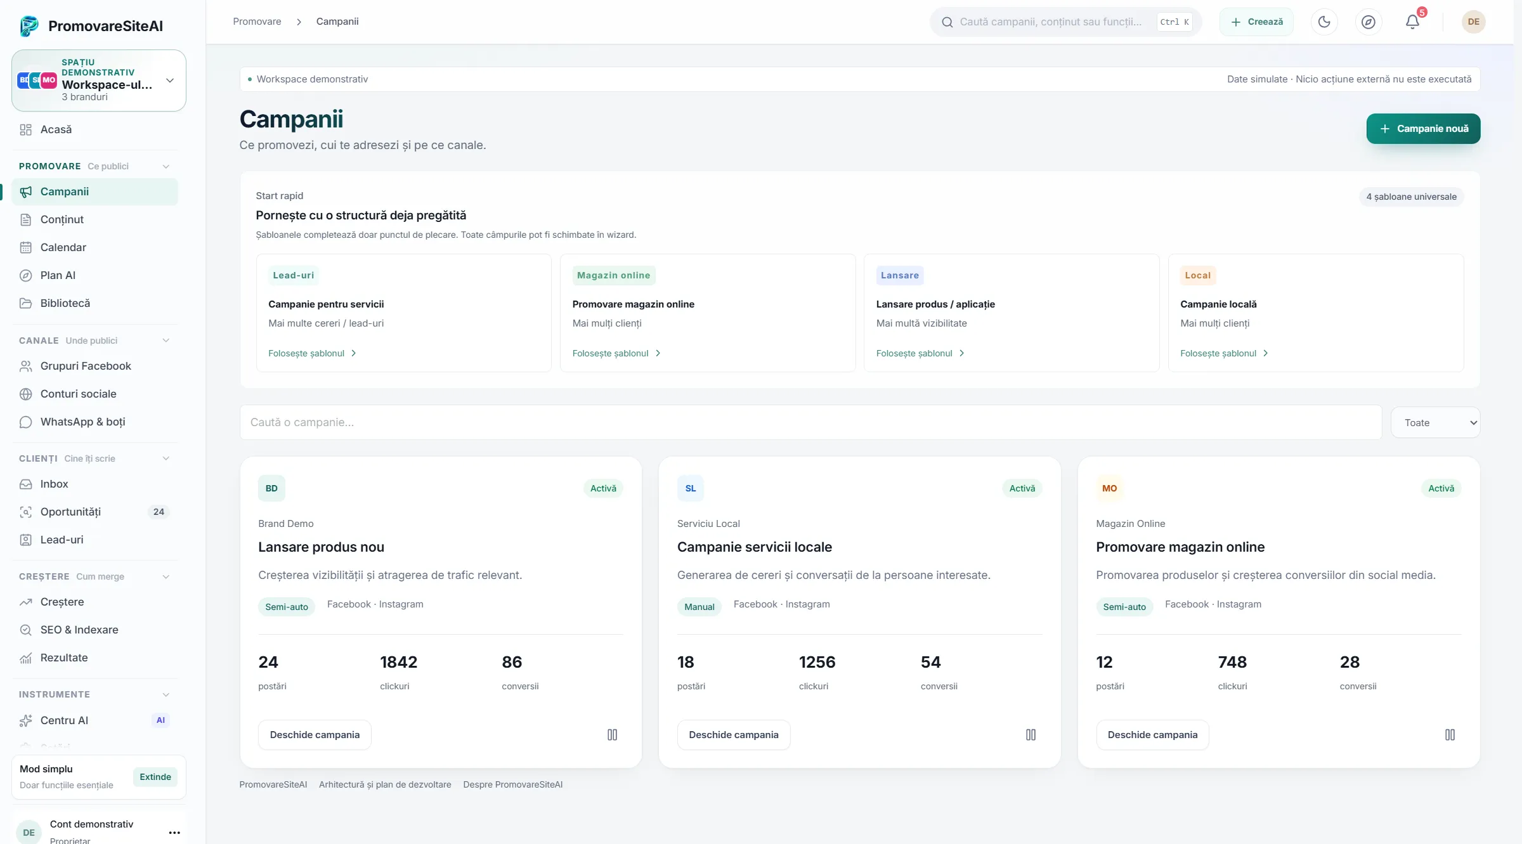The height and width of the screenshot is (844, 1522).
Task: Click the PromovareSiteAI logo
Action: coord(91,26)
